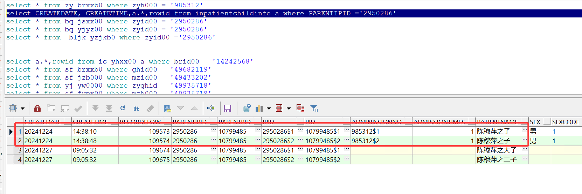Click the funnel filter results icon
The height and width of the screenshot is (194, 582).
314,108
